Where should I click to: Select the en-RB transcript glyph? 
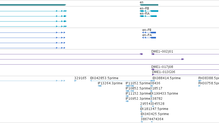point(149,11)
